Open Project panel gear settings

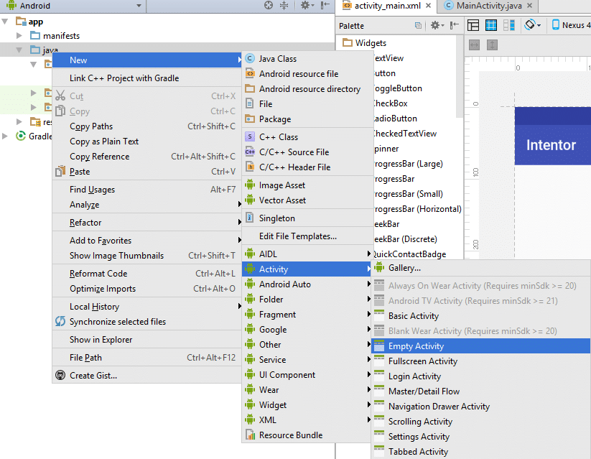pos(307,5)
